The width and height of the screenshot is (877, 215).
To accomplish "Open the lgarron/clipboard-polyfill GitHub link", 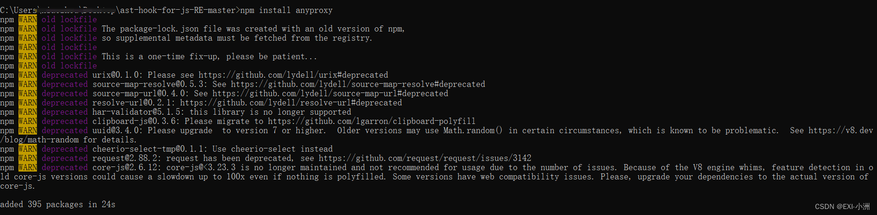I will (372, 121).
